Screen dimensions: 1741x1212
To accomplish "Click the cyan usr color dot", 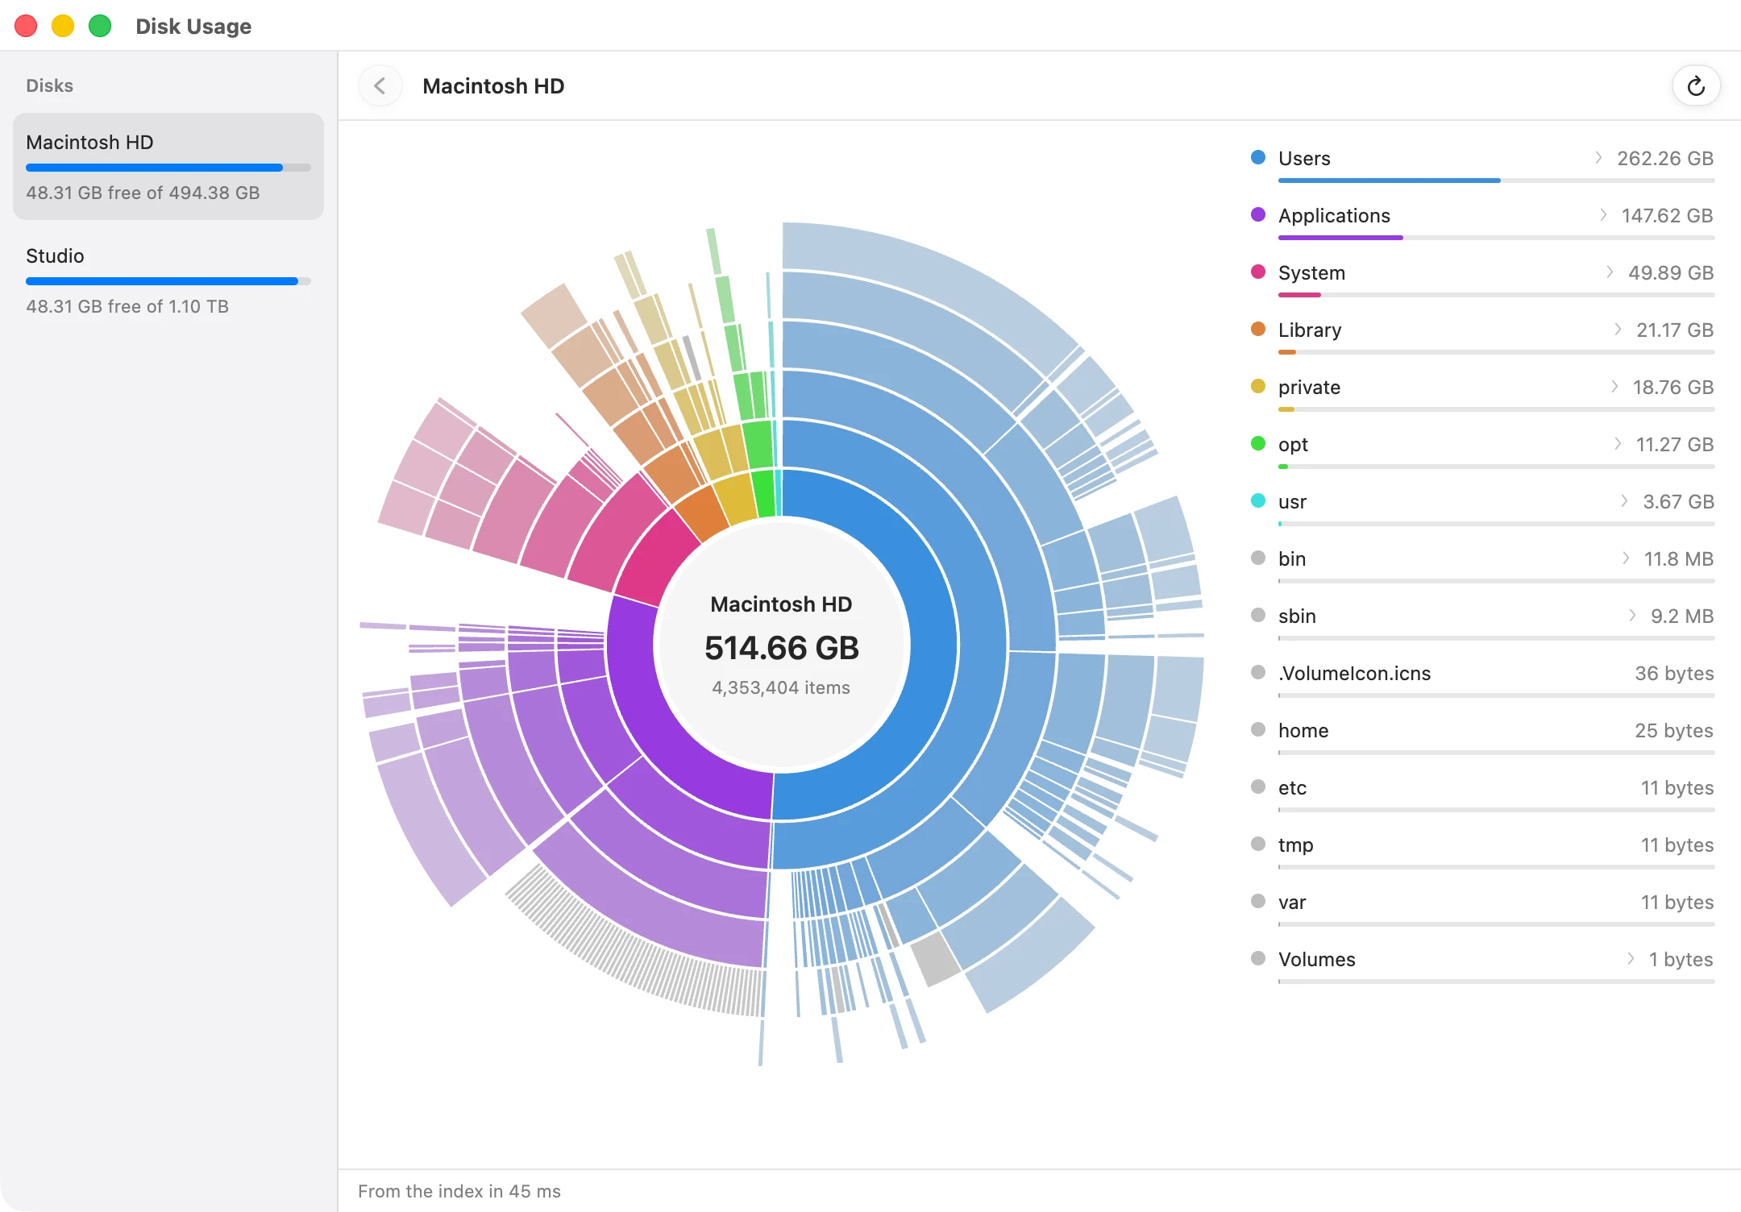I will click(x=1258, y=500).
